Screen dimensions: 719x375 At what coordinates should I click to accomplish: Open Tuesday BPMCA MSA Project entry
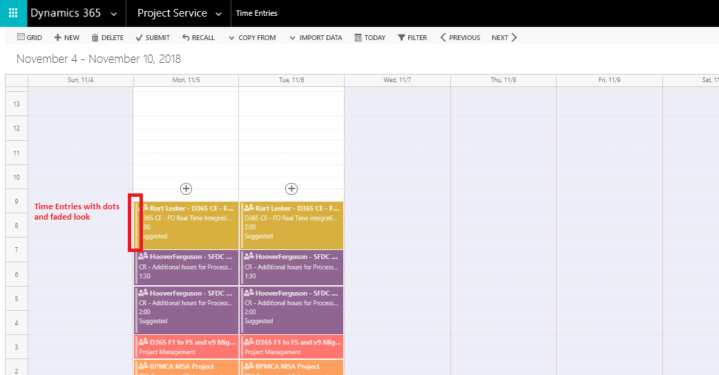[x=291, y=367]
